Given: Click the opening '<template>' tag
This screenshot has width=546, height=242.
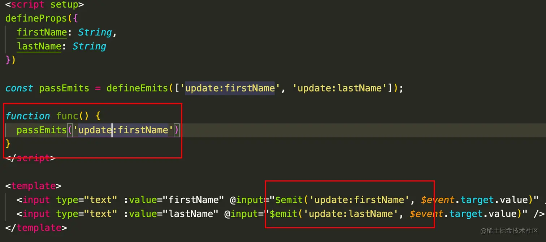Looking at the screenshot, I should pyautogui.click(x=33, y=186).
